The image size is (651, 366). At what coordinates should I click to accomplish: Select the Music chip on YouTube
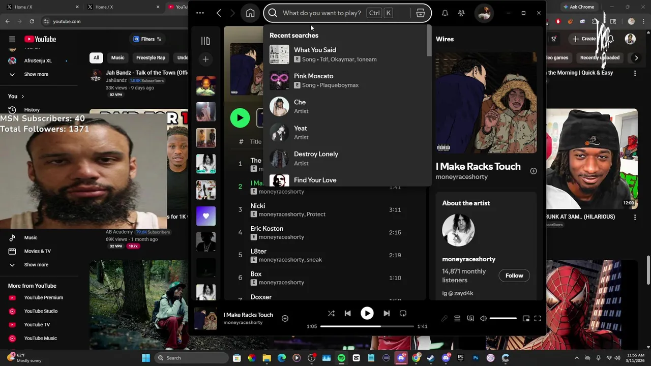[118, 58]
